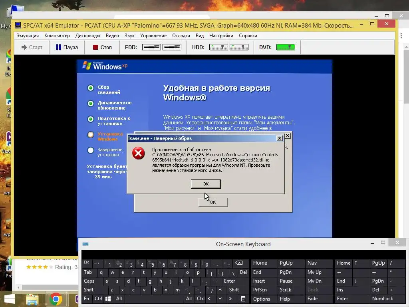Click the Esc key on On-Screen Keyboard

coord(87,263)
